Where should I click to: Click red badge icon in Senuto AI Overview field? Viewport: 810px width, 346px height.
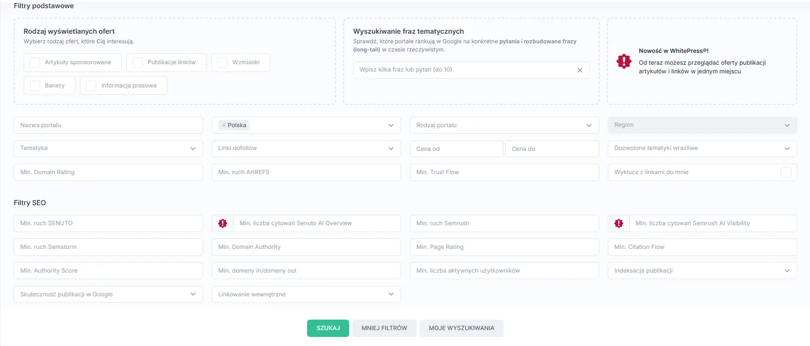(223, 223)
